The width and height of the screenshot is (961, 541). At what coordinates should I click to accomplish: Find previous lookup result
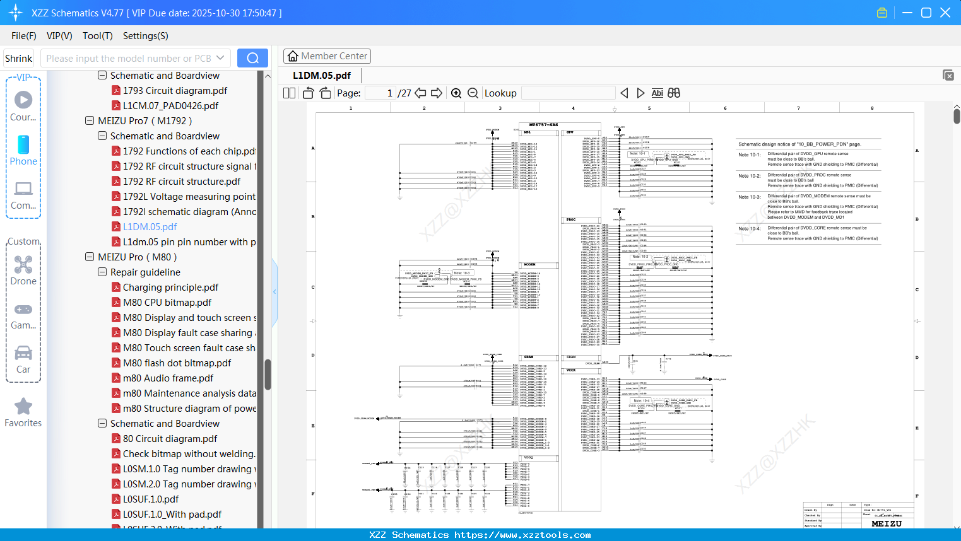[x=624, y=93]
